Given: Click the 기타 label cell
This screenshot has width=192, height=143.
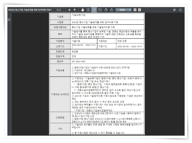Looking at the screenshot, I should [60, 129].
